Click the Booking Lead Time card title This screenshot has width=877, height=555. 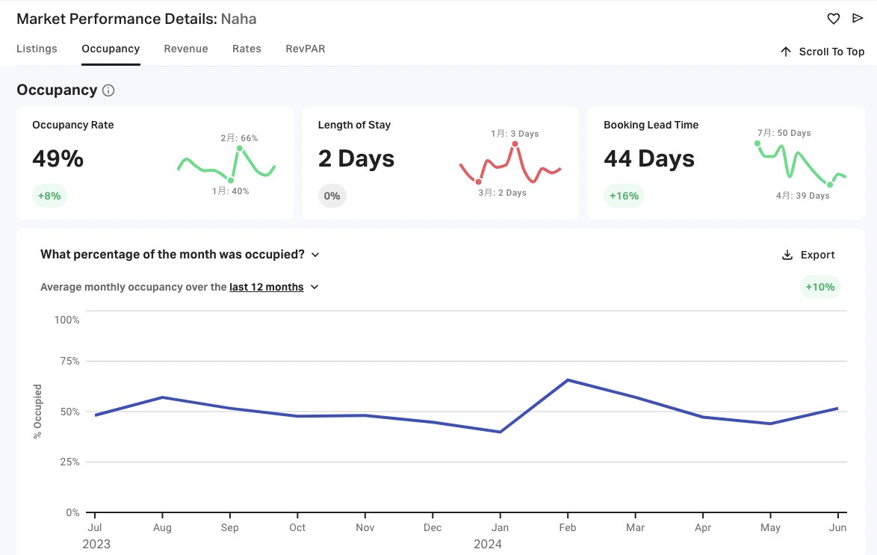pyautogui.click(x=651, y=125)
